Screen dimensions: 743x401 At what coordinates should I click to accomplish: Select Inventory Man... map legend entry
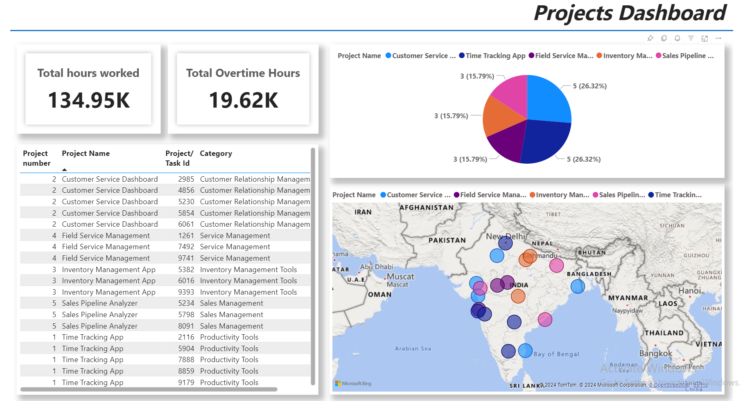pyautogui.click(x=559, y=195)
